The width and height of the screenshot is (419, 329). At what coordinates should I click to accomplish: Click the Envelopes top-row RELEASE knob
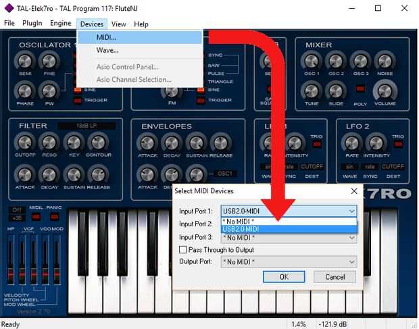pos(221,143)
